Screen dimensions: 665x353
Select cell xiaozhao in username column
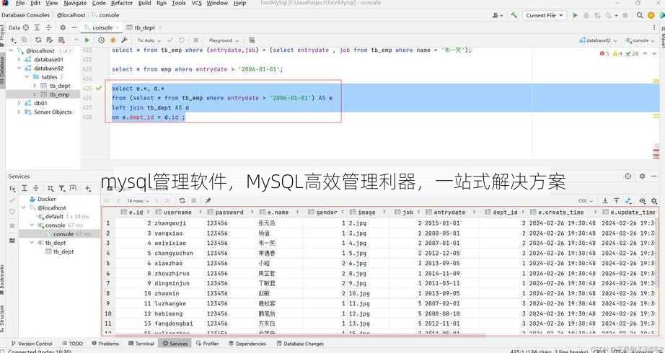[168, 263]
